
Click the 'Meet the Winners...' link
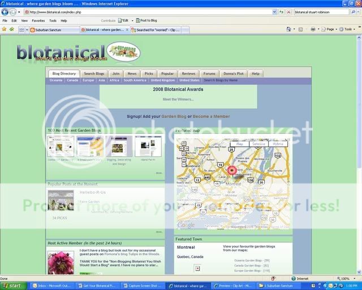(178, 100)
